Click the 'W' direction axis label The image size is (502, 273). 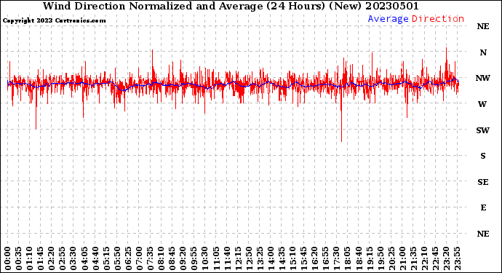click(x=482, y=104)
